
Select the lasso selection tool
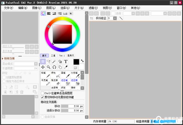48,61
